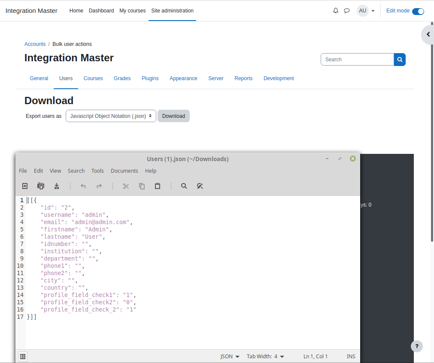Open Dashboard in top navigation
This screenshot has height=363, width=434.
pos(101,10)
